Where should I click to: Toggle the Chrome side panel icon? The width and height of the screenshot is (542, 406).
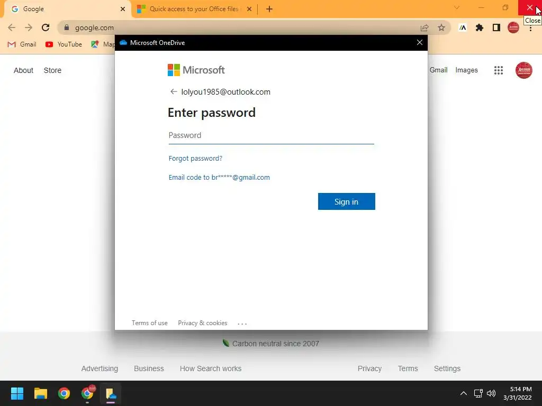click(496, 27)
